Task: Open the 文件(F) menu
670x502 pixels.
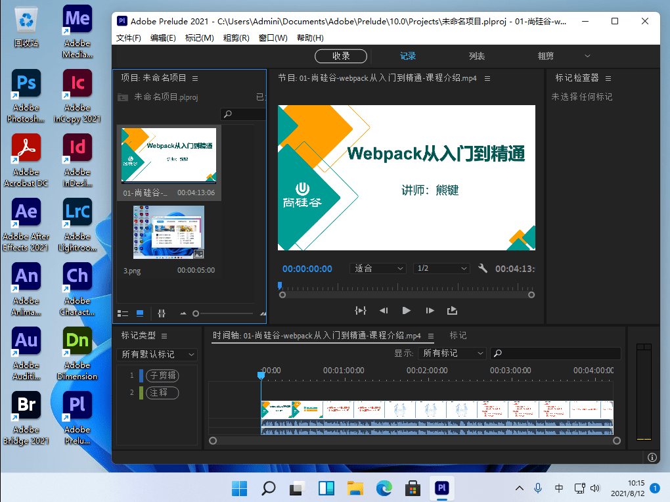Action: tap(129, 38)
